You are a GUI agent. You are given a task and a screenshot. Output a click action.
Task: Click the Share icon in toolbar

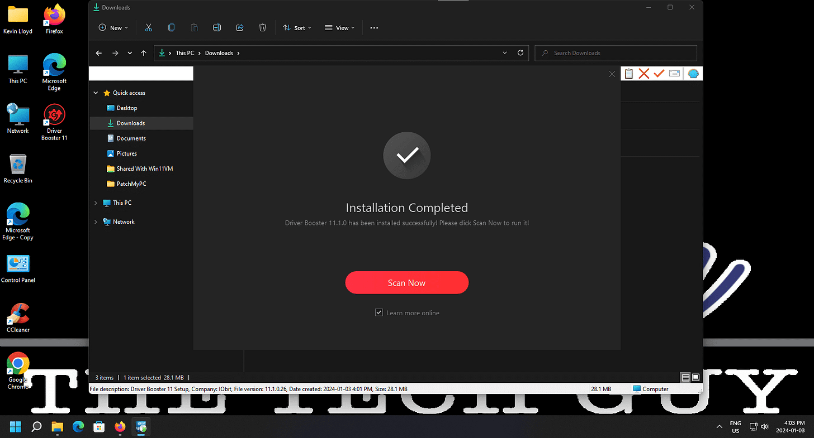pos(240,27)
